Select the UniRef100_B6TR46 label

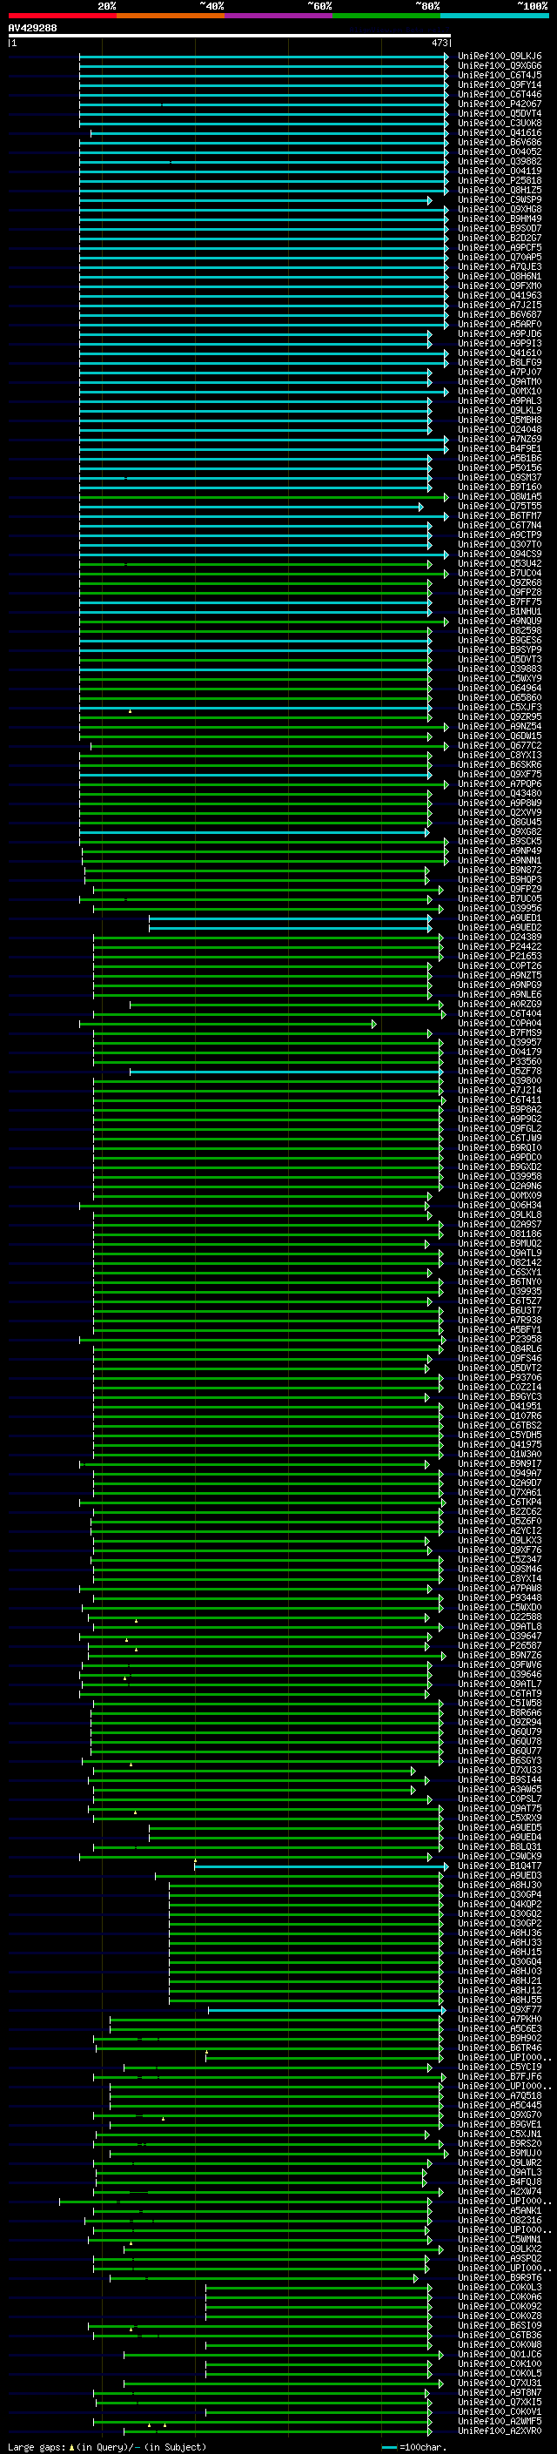pos(500,2048)
